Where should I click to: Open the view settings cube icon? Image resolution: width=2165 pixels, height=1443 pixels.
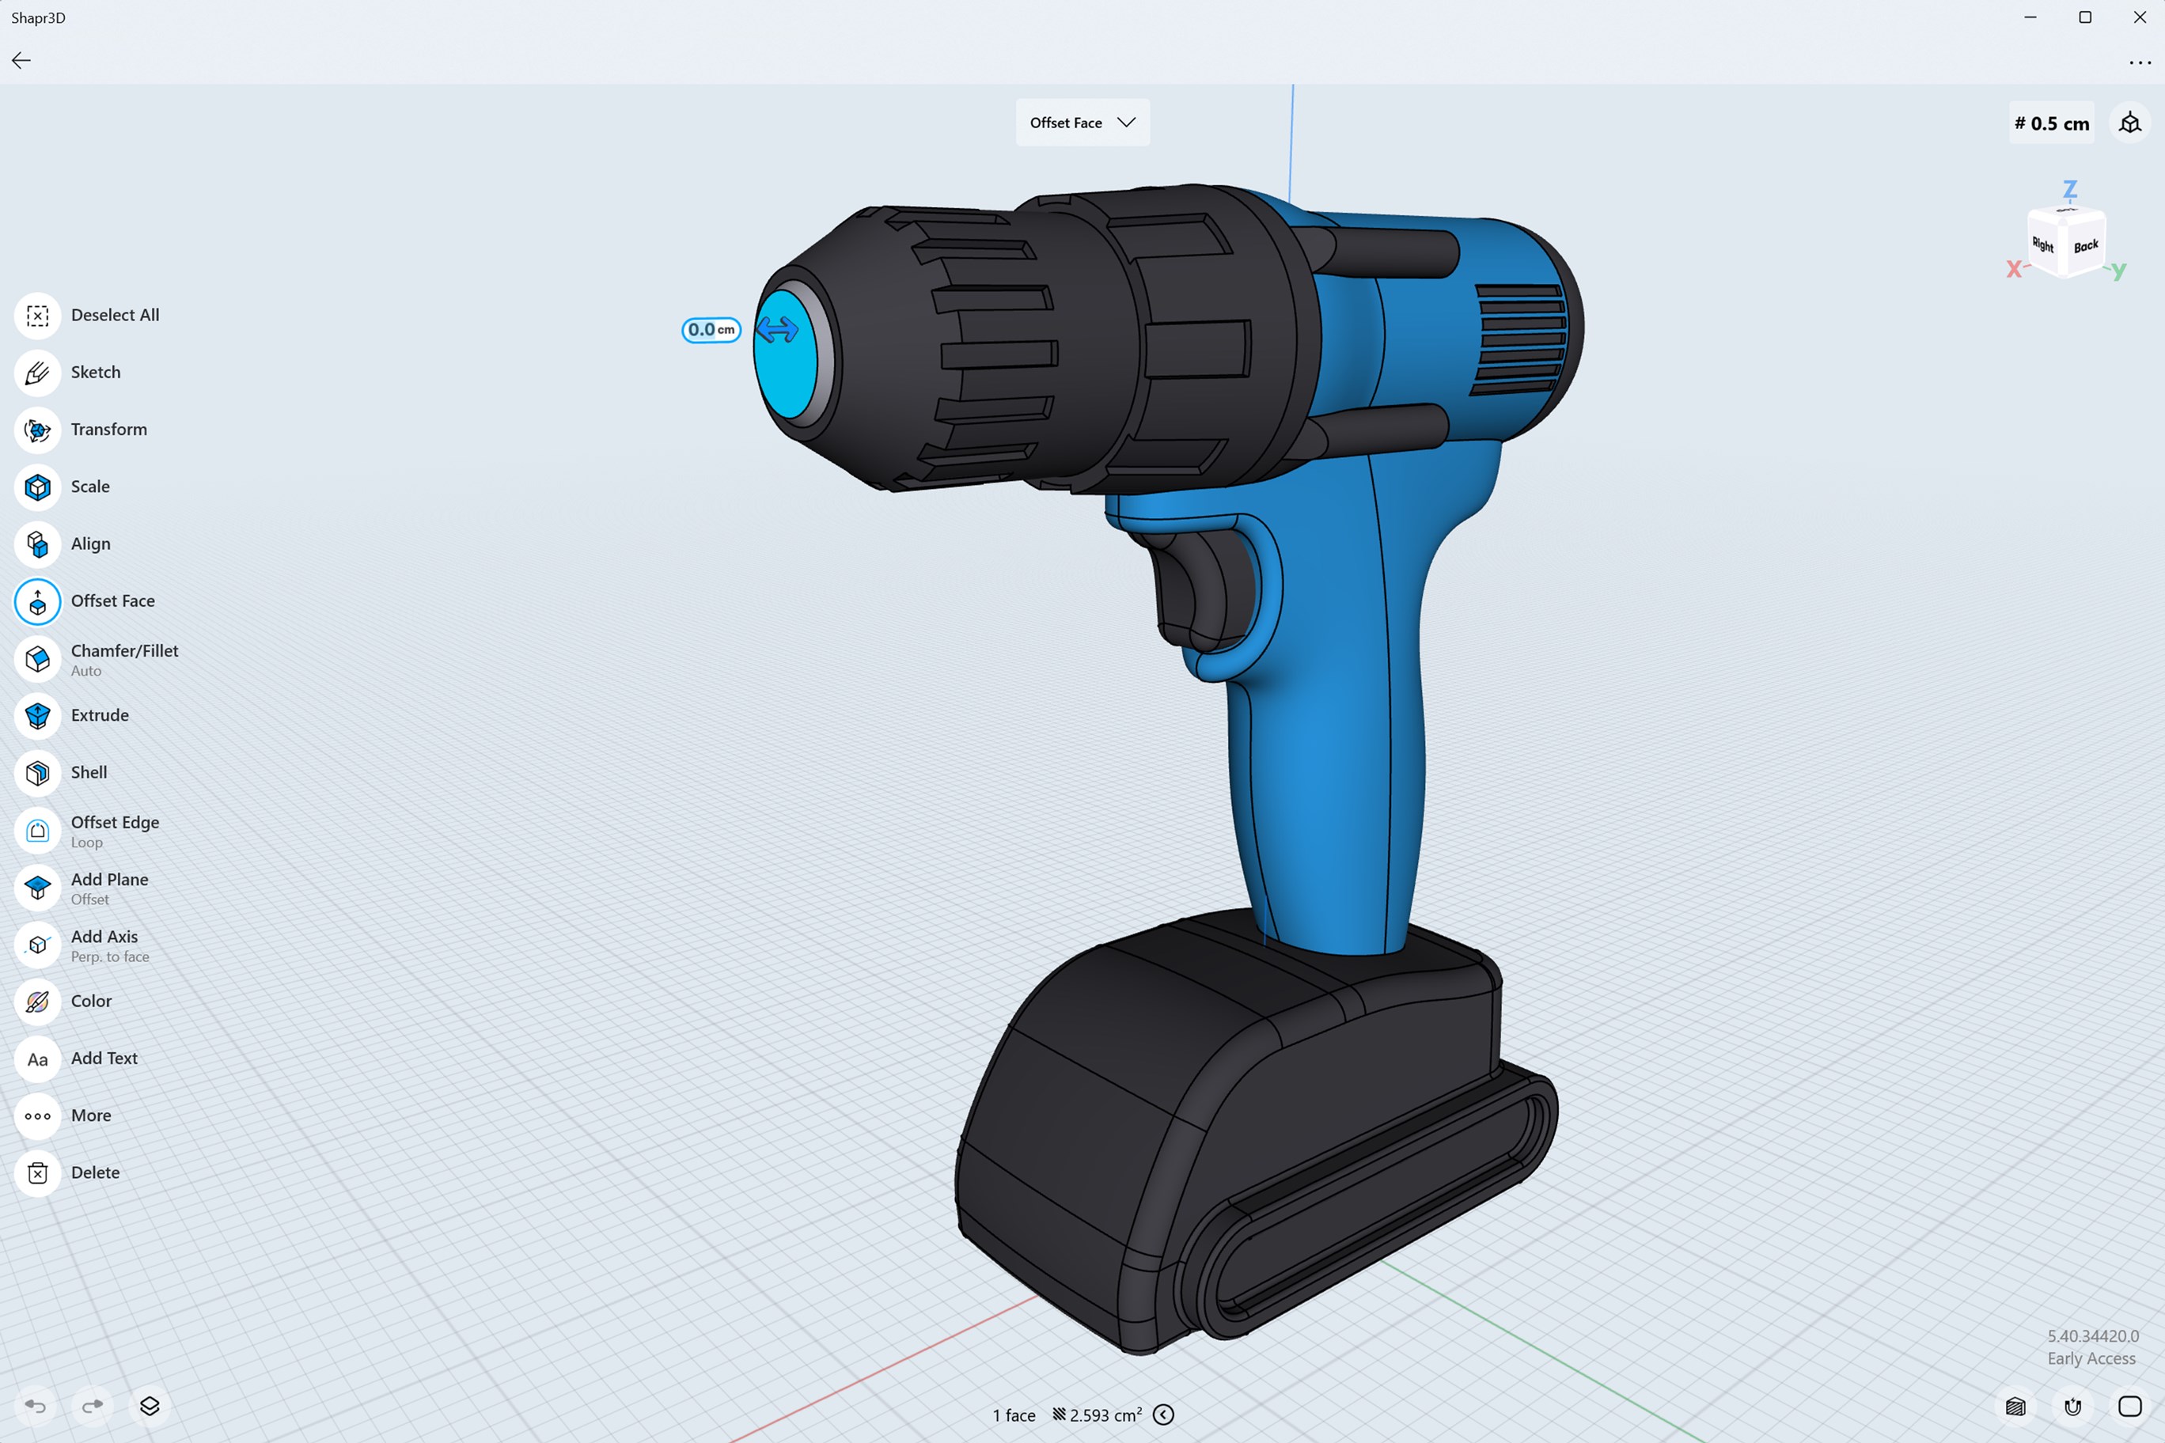click(2130, 123)
